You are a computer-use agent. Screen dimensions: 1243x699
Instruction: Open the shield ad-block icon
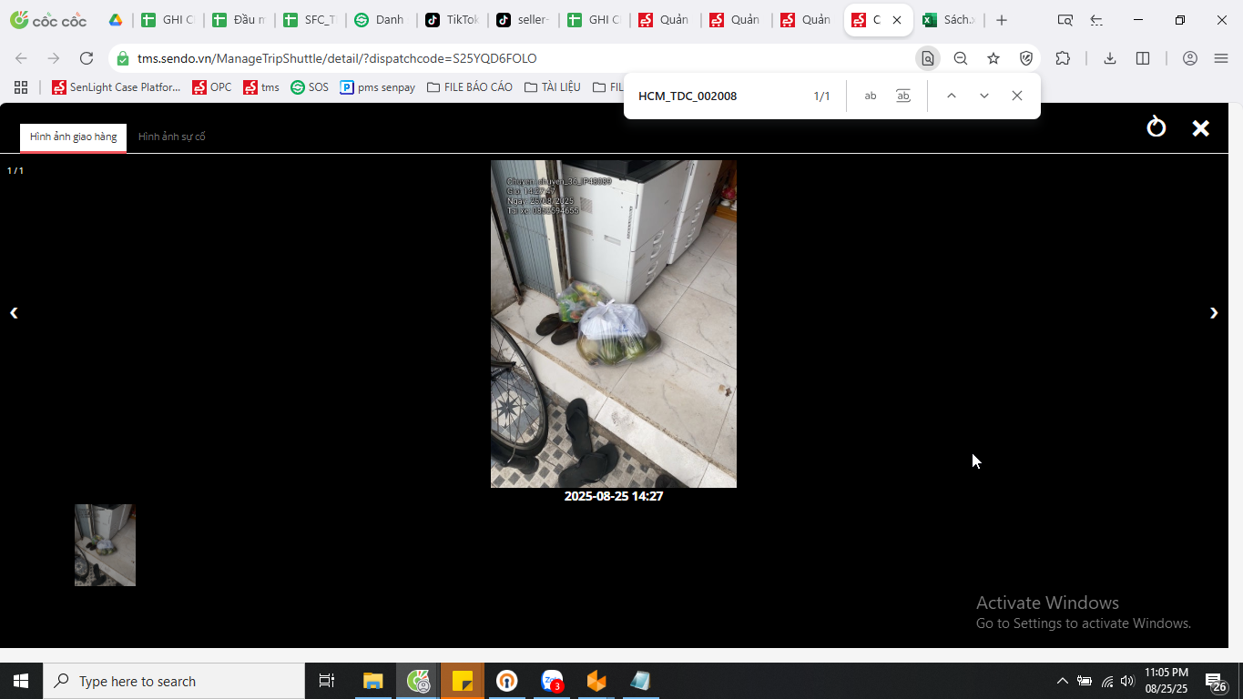(1026, 58)
